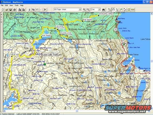This screenshot has height=115, width=153.
Task: Click the Cut scissors icon
Action: point(29,9)
